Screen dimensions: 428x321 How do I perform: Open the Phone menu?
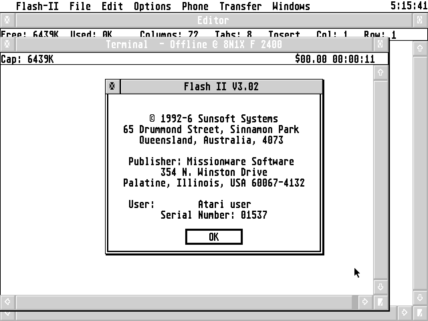point(195,6)
